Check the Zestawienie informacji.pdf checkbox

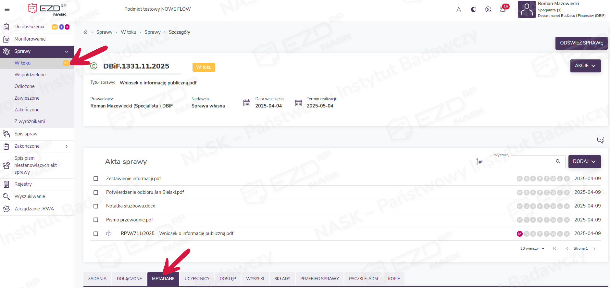click(x=96, y=179)
